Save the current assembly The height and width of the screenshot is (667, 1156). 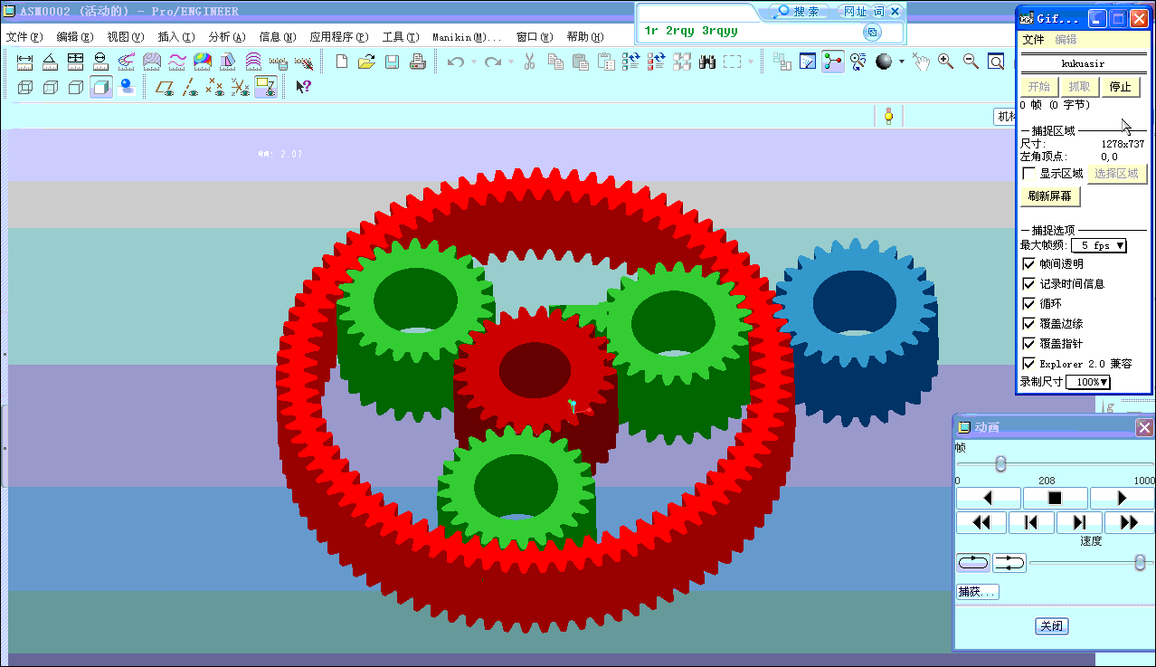point(392,62)
